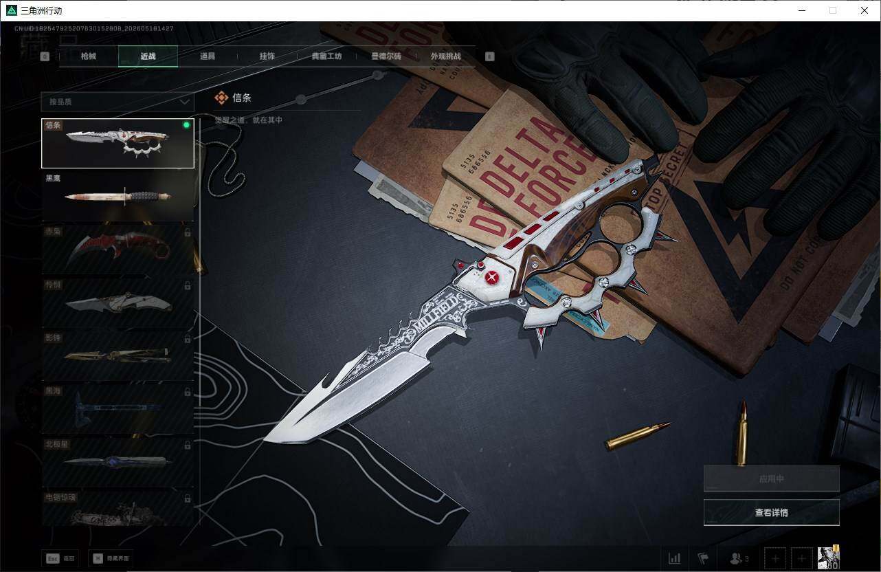Click the green equipped dot on 信条
881x572 pixels.
tap(186, 125)
